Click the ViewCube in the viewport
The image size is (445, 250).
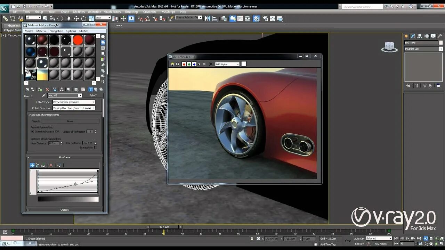pyautogui.click(x=389, y=47)
